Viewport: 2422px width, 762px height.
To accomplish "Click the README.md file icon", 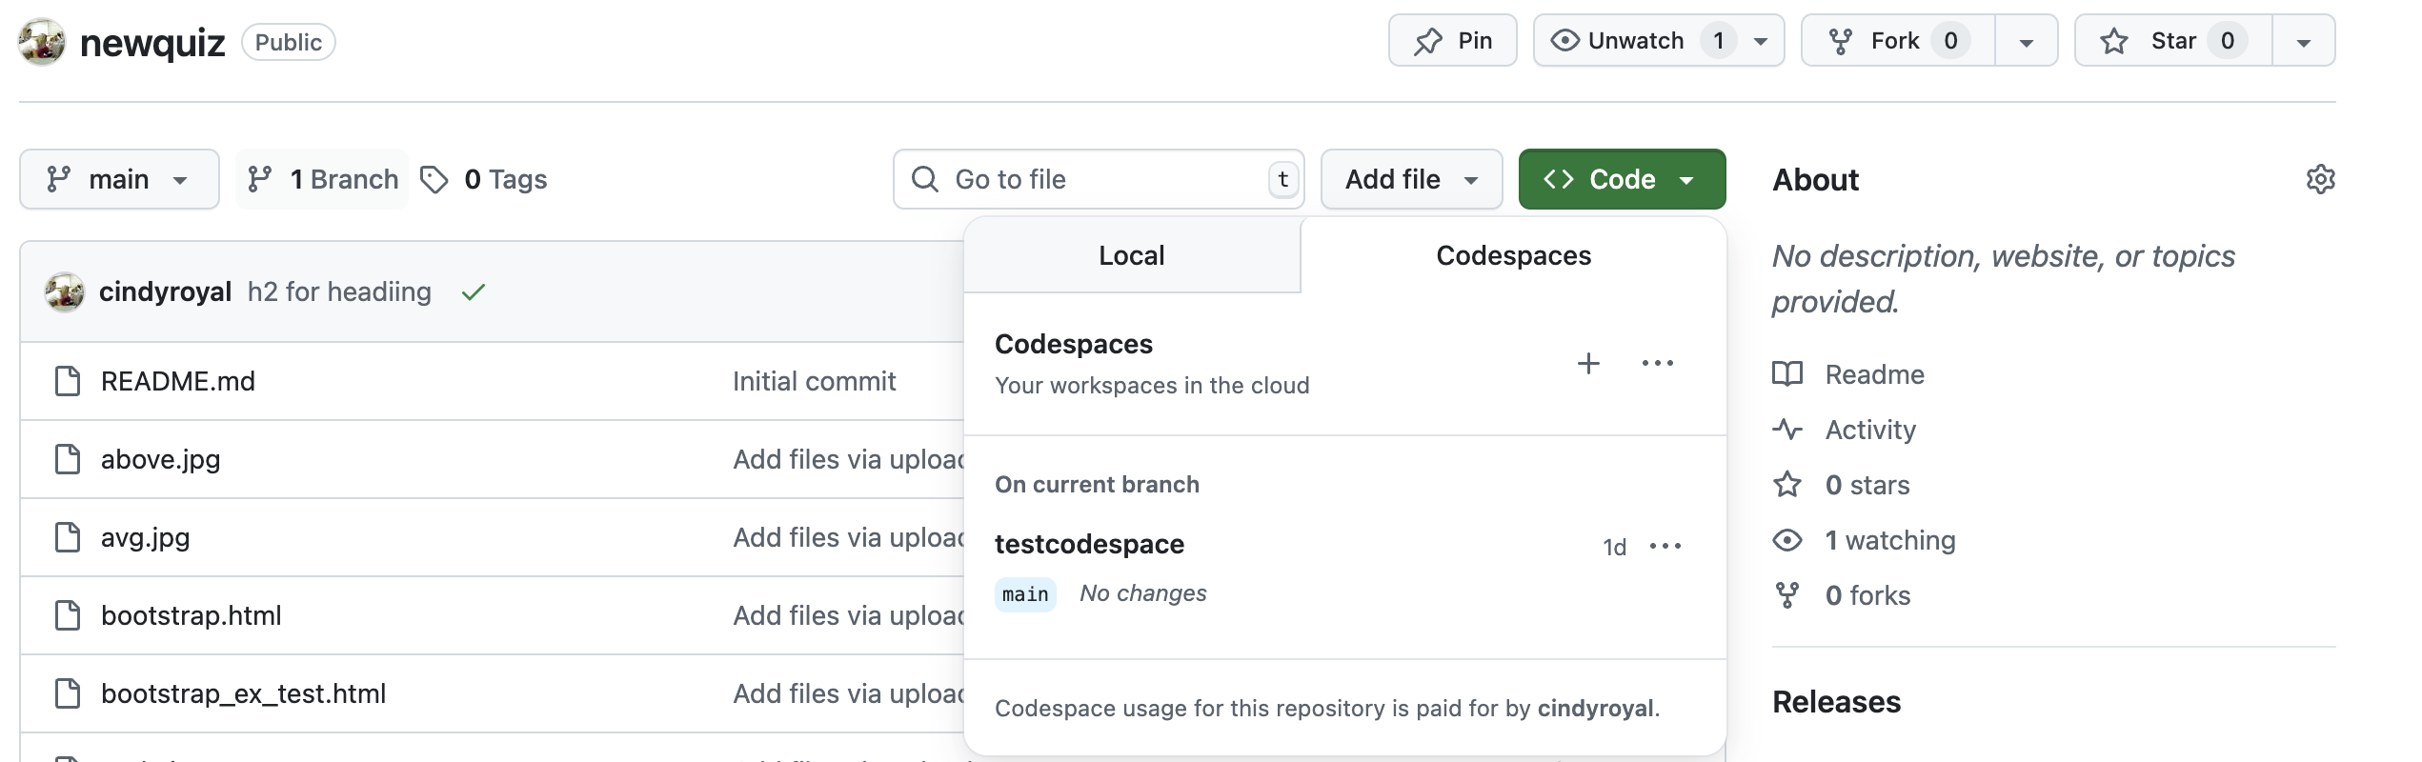I will click(x=68, y=381).
